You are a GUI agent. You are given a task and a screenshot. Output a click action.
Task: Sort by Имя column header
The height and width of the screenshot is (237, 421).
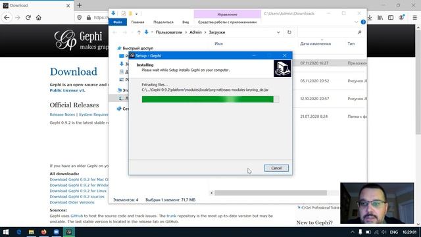pos(218,43)
